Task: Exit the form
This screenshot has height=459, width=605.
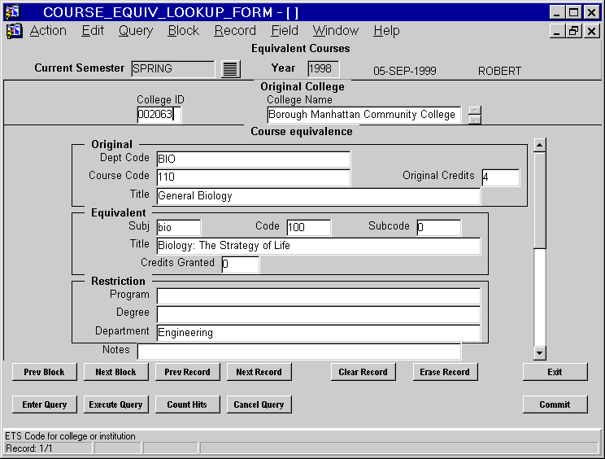Action: [555, 372]
